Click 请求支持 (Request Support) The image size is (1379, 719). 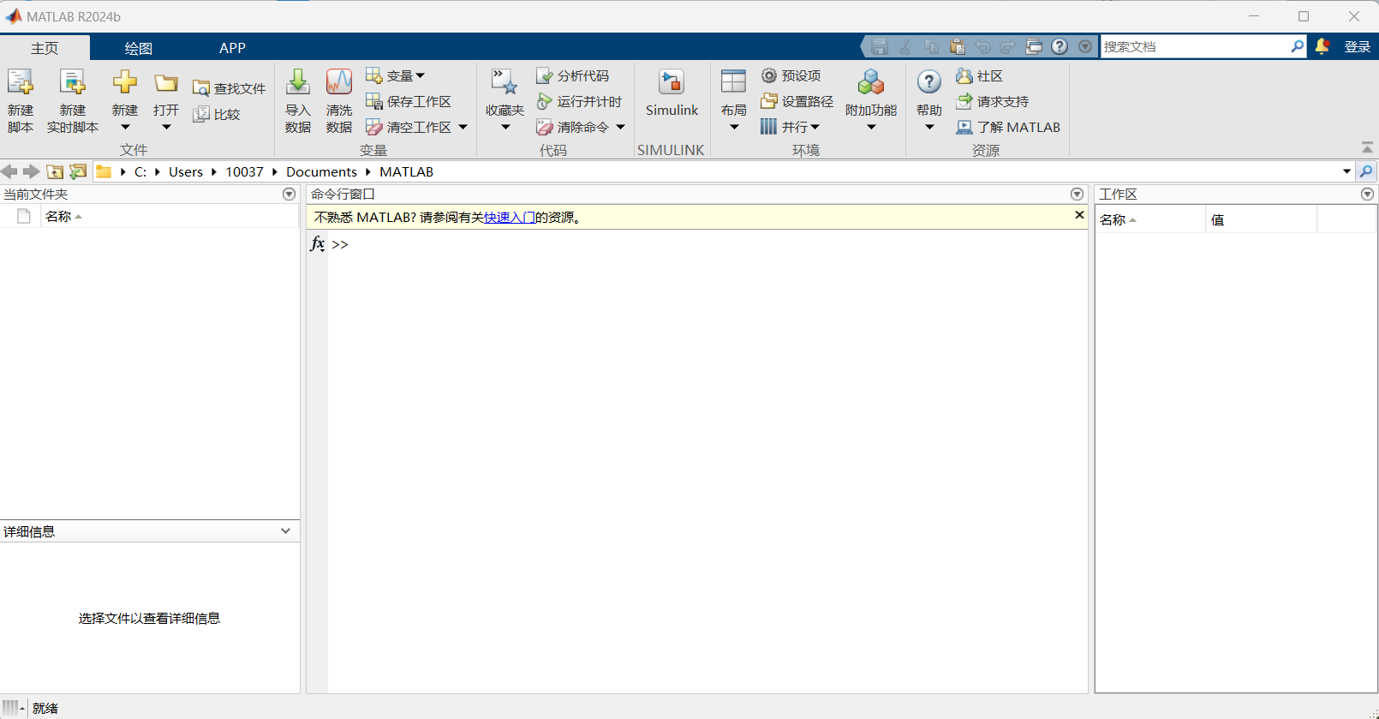click(x=992, y=101)
